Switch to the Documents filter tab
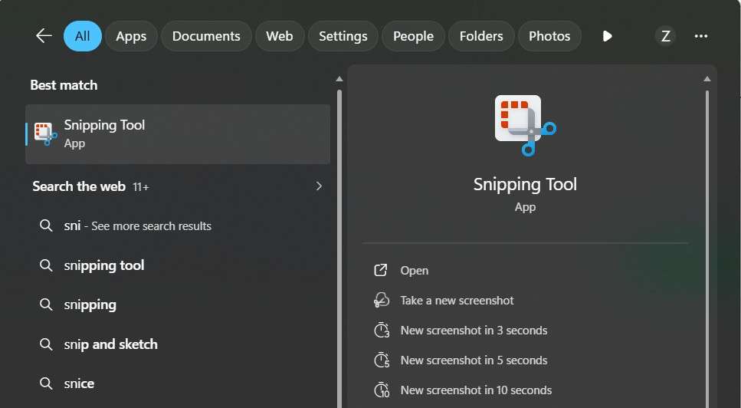This screenshot has width=741, height=408. (206, 36)
